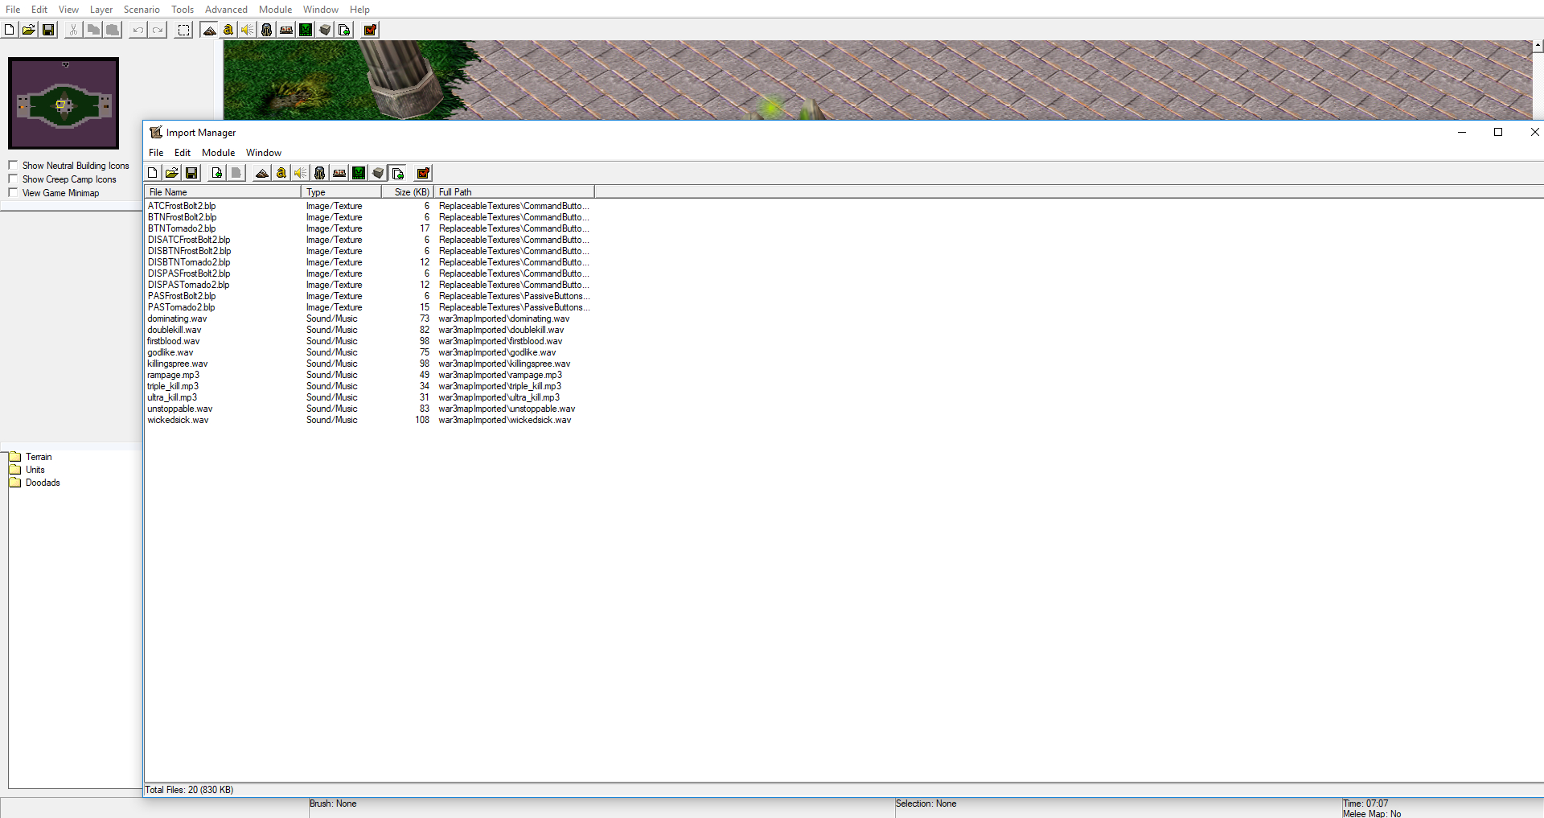The width and height of the screenshot is (1544, 818).
Task: Select firstblood.wav sound file
Action: (x=173, y=341)
